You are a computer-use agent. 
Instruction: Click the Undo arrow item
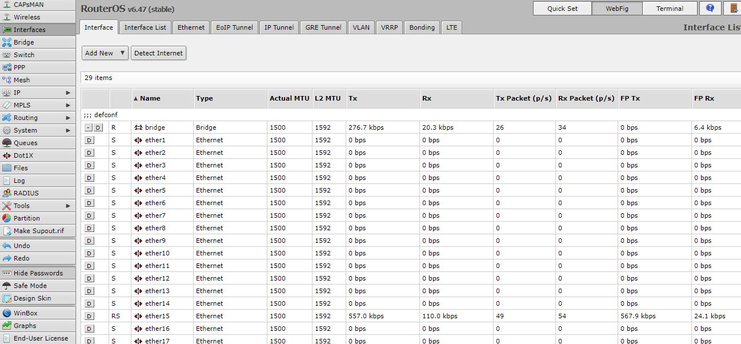[x=22, y=246]
